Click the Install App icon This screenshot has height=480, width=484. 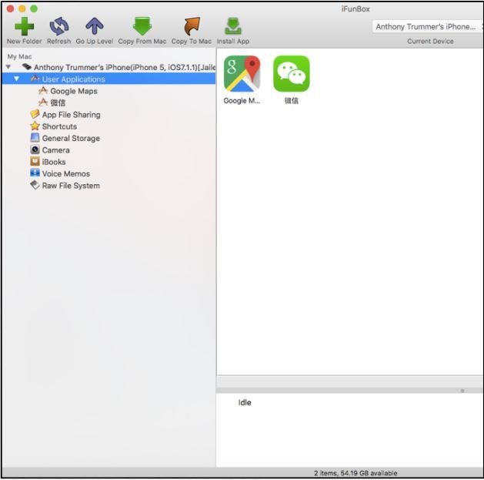(233, 26)
